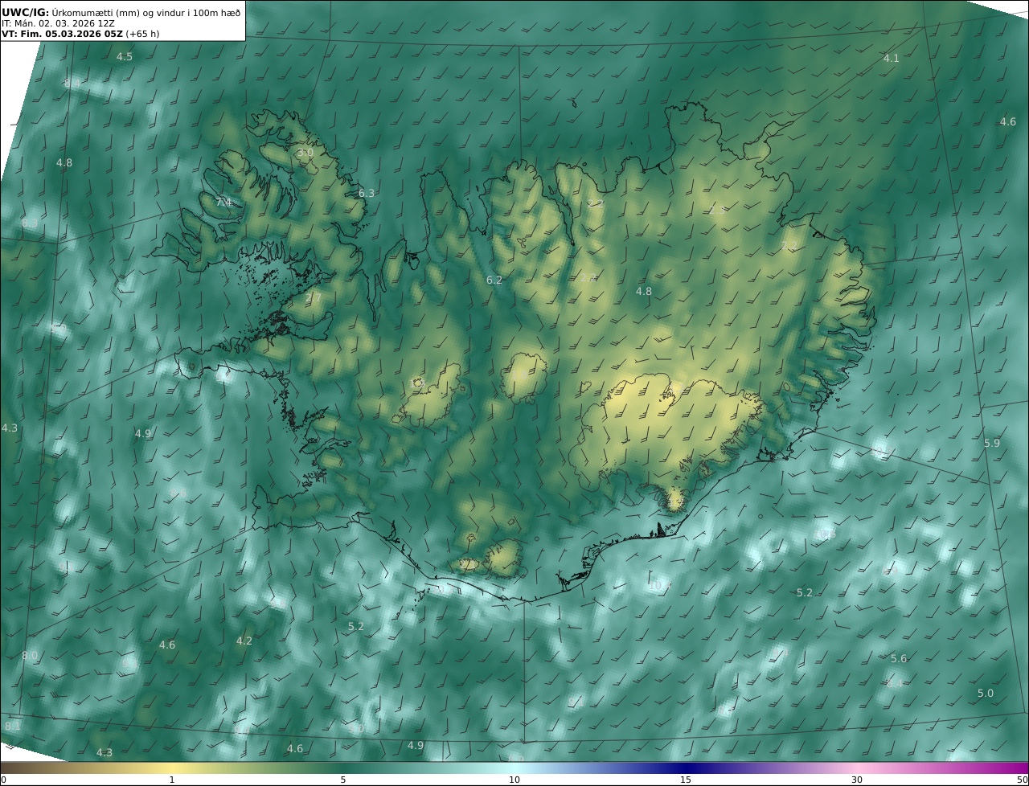Click the 4.2 value label
The width and height of the screenshot is (1029, 786).
coord(244,641)
